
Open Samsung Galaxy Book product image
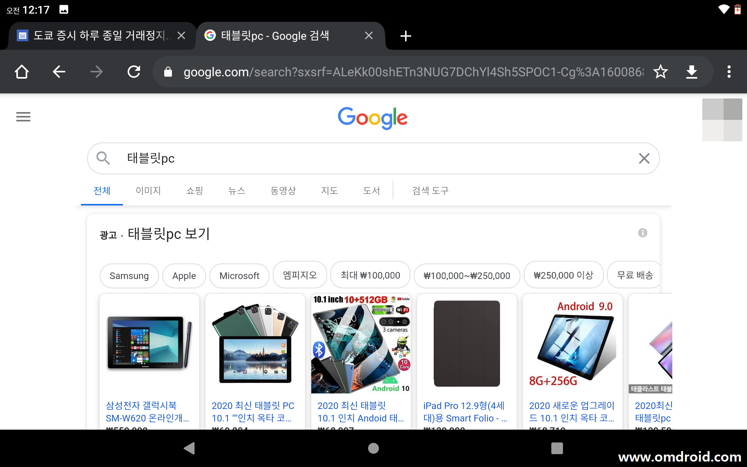(149, 344)
